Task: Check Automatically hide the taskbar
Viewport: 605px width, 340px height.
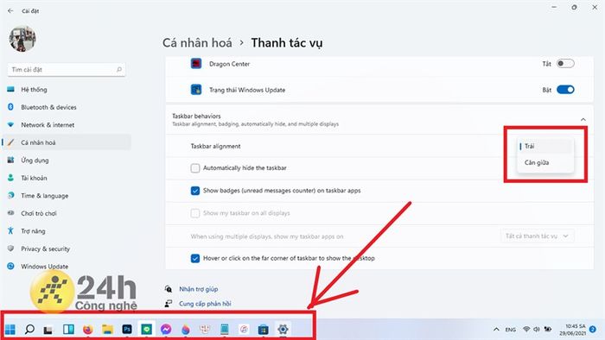Action: (195, 168)
